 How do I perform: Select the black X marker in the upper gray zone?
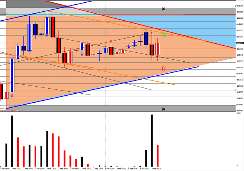click(x=164, y=9)
